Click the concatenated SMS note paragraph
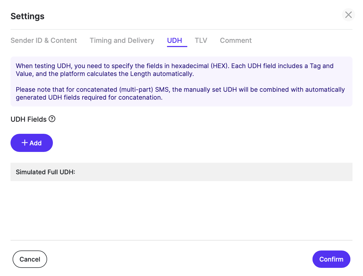This screenshot has width=363, height=276. point(180,93)
